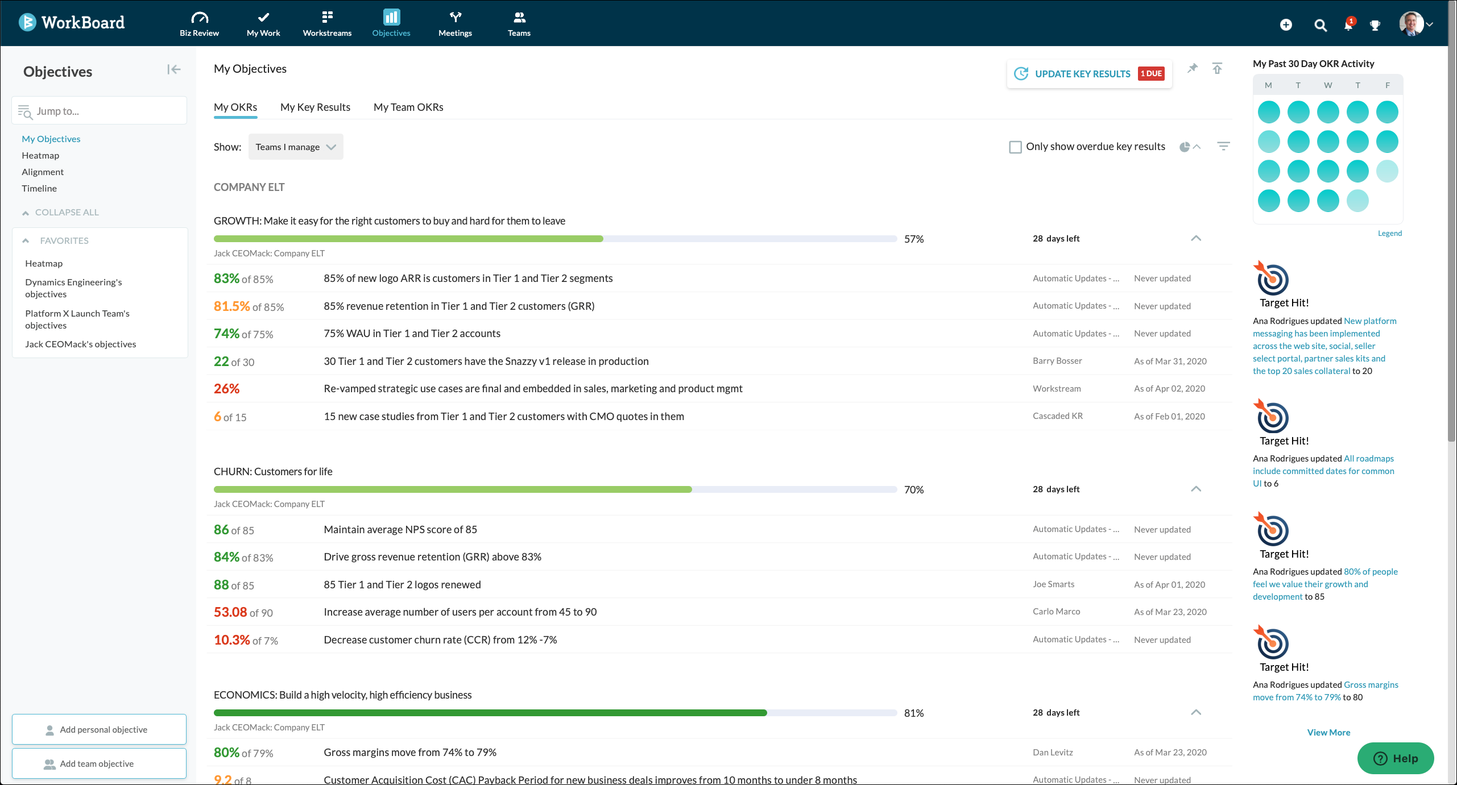This screenshot has width=1457, height=785.
Task: Collapse the FAVORITES section
Action: tap(26, 241)
